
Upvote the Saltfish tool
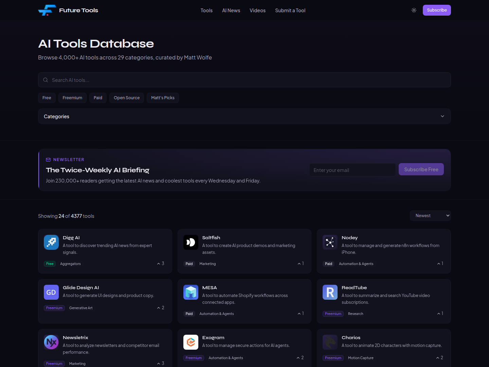pos(301,263)
